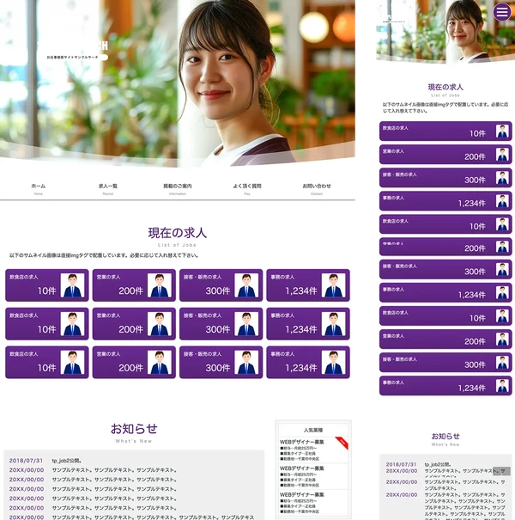Click the desktop What's New subtitle
Image resolution: width=515 pixels, height=520 pixels.
point(134,441)
